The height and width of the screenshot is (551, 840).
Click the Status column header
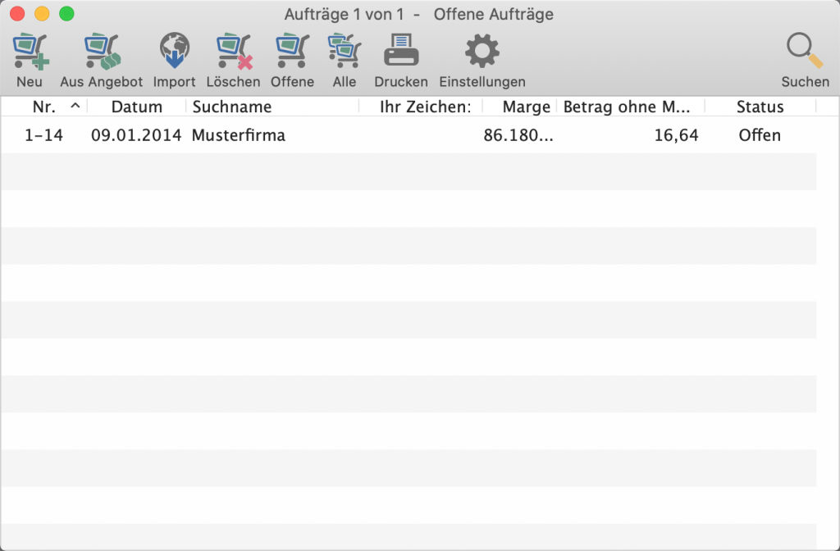[x=760, y=107]
